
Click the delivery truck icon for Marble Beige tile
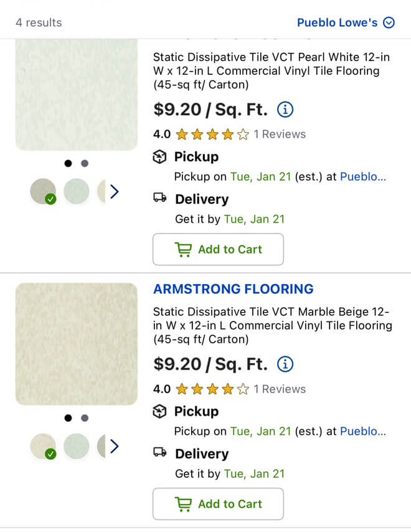click(160, 452)
